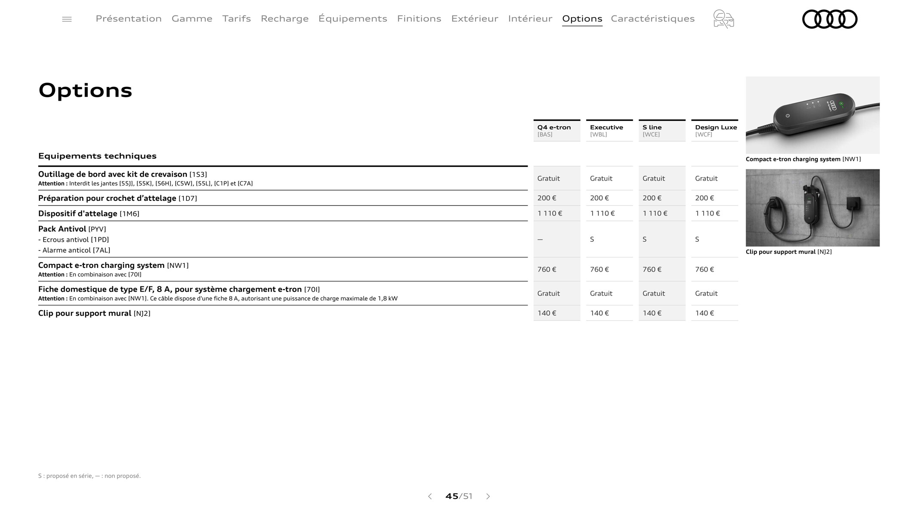Open the Équipements tab

click(353, 18)
